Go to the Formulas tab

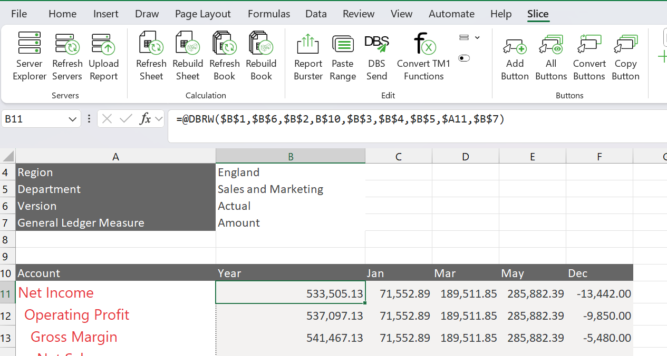(x=269, y=14)
